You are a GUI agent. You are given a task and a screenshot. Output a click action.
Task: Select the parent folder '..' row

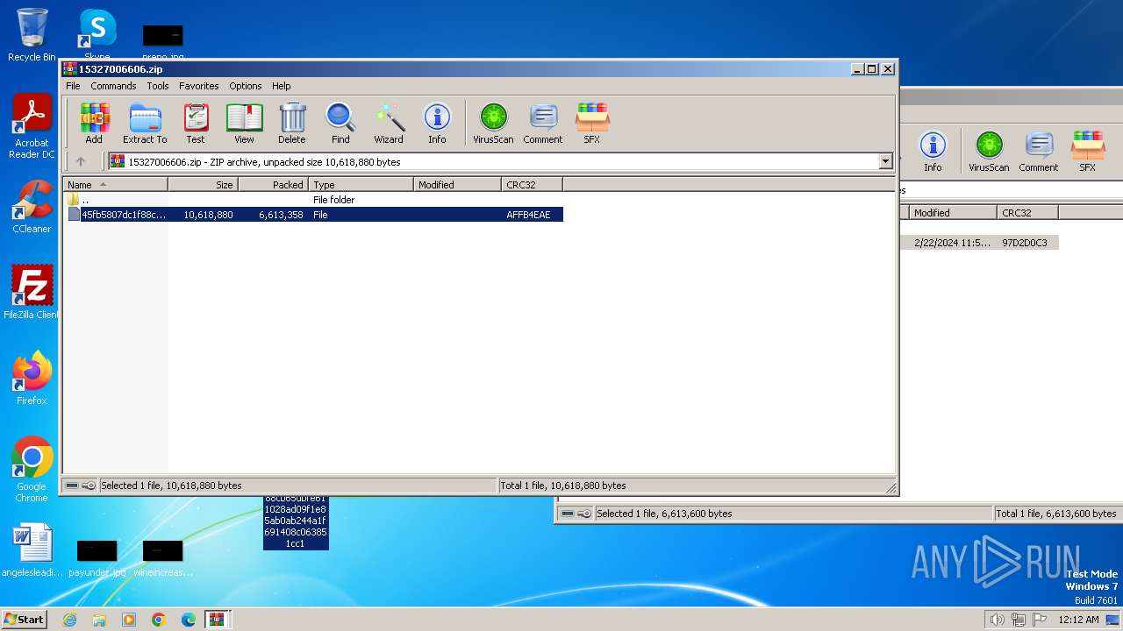pyautogui.click(x=314, y=200)
